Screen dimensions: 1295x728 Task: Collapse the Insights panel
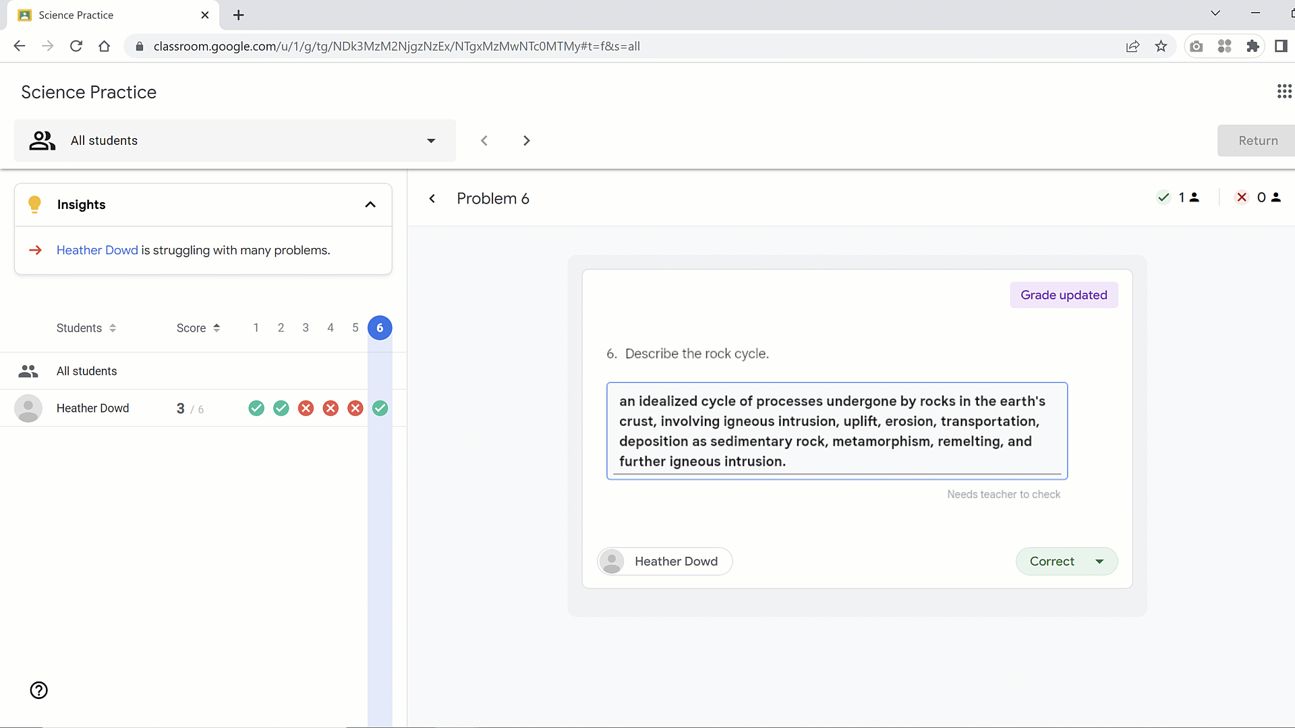370,205
